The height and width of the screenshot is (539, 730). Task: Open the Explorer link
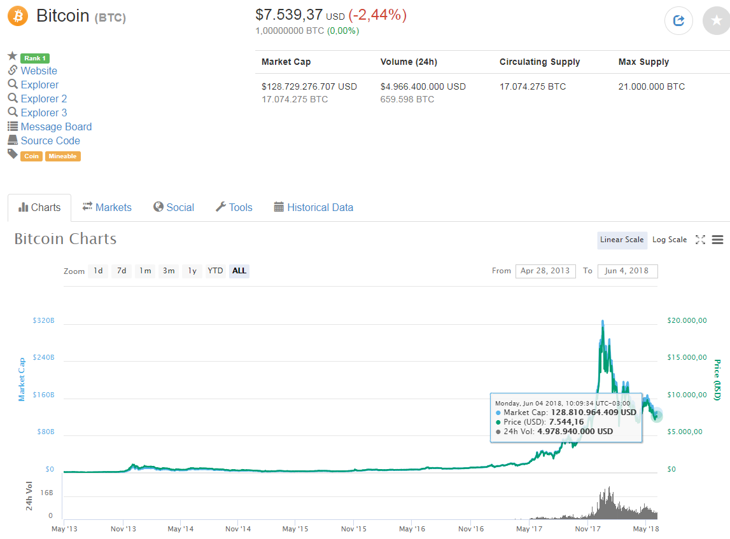coord(39,85)
